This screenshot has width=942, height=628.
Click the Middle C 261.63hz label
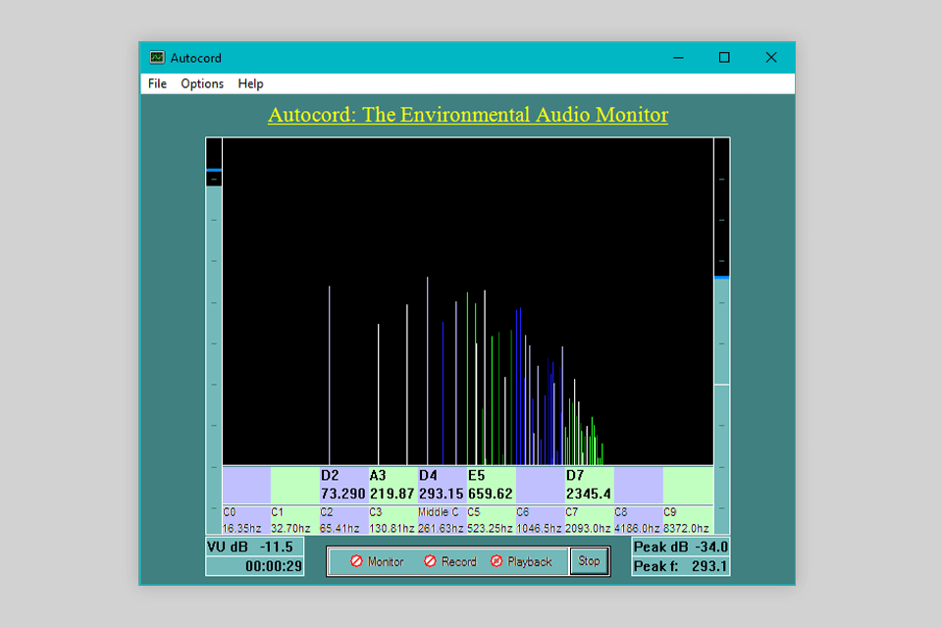pos(442,520)
